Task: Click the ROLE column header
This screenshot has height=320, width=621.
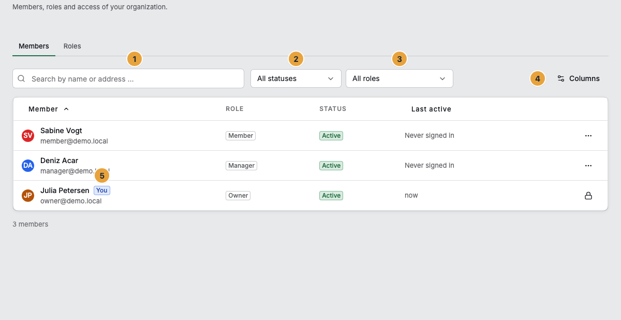Action: click(x=234, y=109)
